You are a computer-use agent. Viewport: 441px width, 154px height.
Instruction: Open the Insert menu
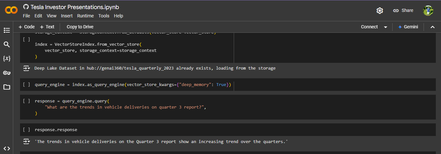pos(67,16)
